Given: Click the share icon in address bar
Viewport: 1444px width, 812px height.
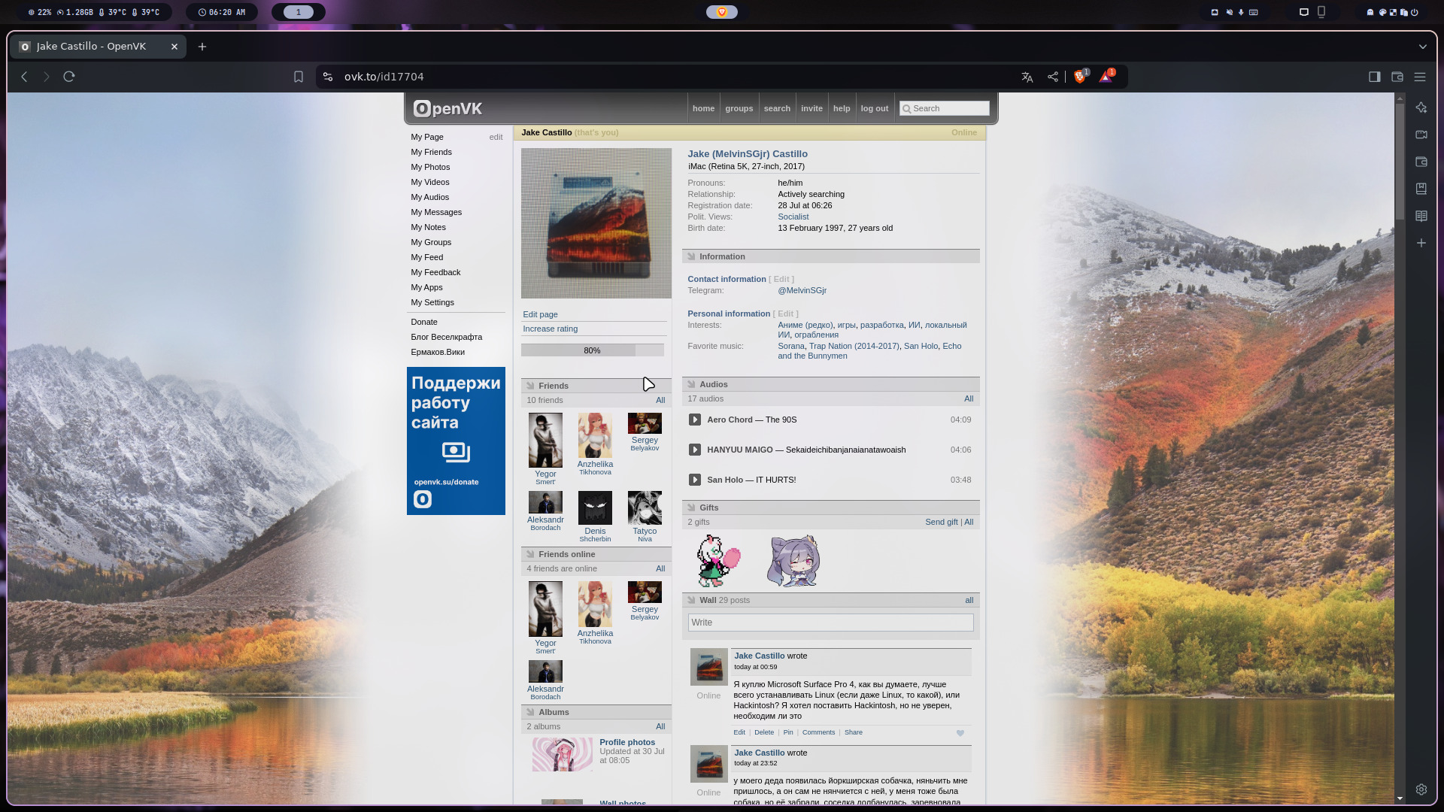Looking at the screenshot, I should click(x=1052, y=77).
